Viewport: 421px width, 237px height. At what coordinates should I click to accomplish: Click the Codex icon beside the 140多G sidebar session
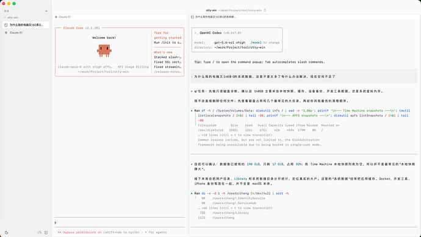point(6,25)
